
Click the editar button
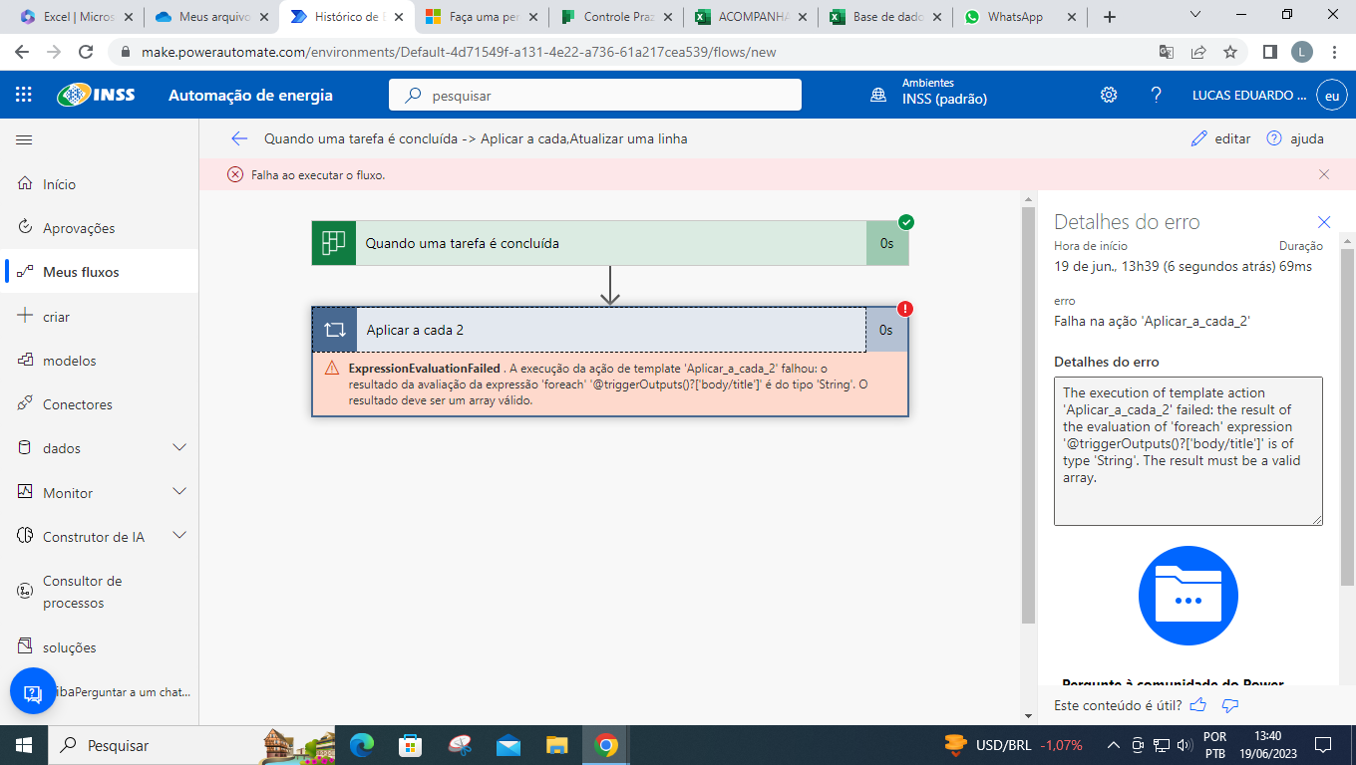coord(1220,138)
